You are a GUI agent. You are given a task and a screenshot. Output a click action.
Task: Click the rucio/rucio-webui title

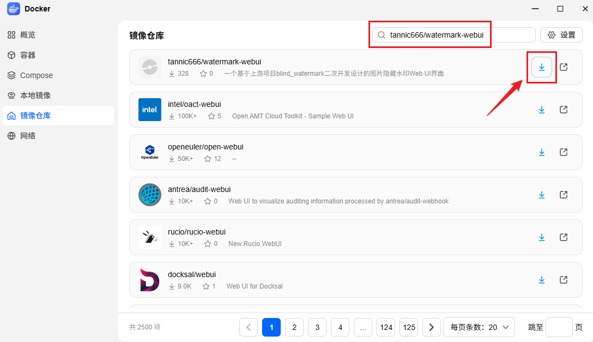pos(197,232)
